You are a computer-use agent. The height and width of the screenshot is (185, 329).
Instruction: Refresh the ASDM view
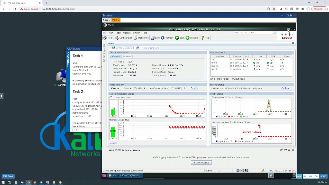pyautogui.click(x=167, y=38)
